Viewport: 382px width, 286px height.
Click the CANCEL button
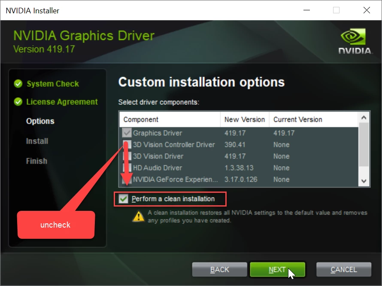pos(344,269)
